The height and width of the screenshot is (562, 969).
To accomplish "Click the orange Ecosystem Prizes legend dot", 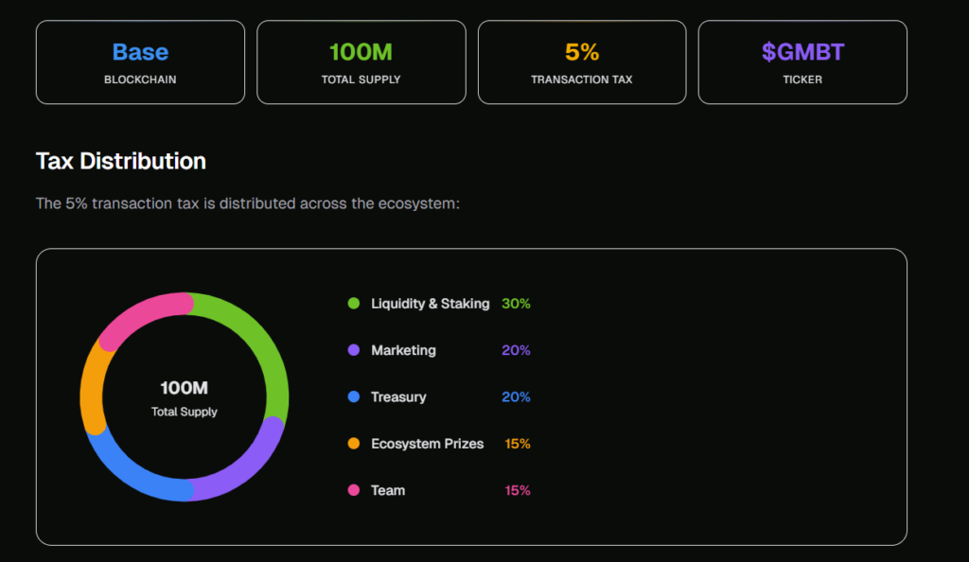I will [x=354, y=444].
